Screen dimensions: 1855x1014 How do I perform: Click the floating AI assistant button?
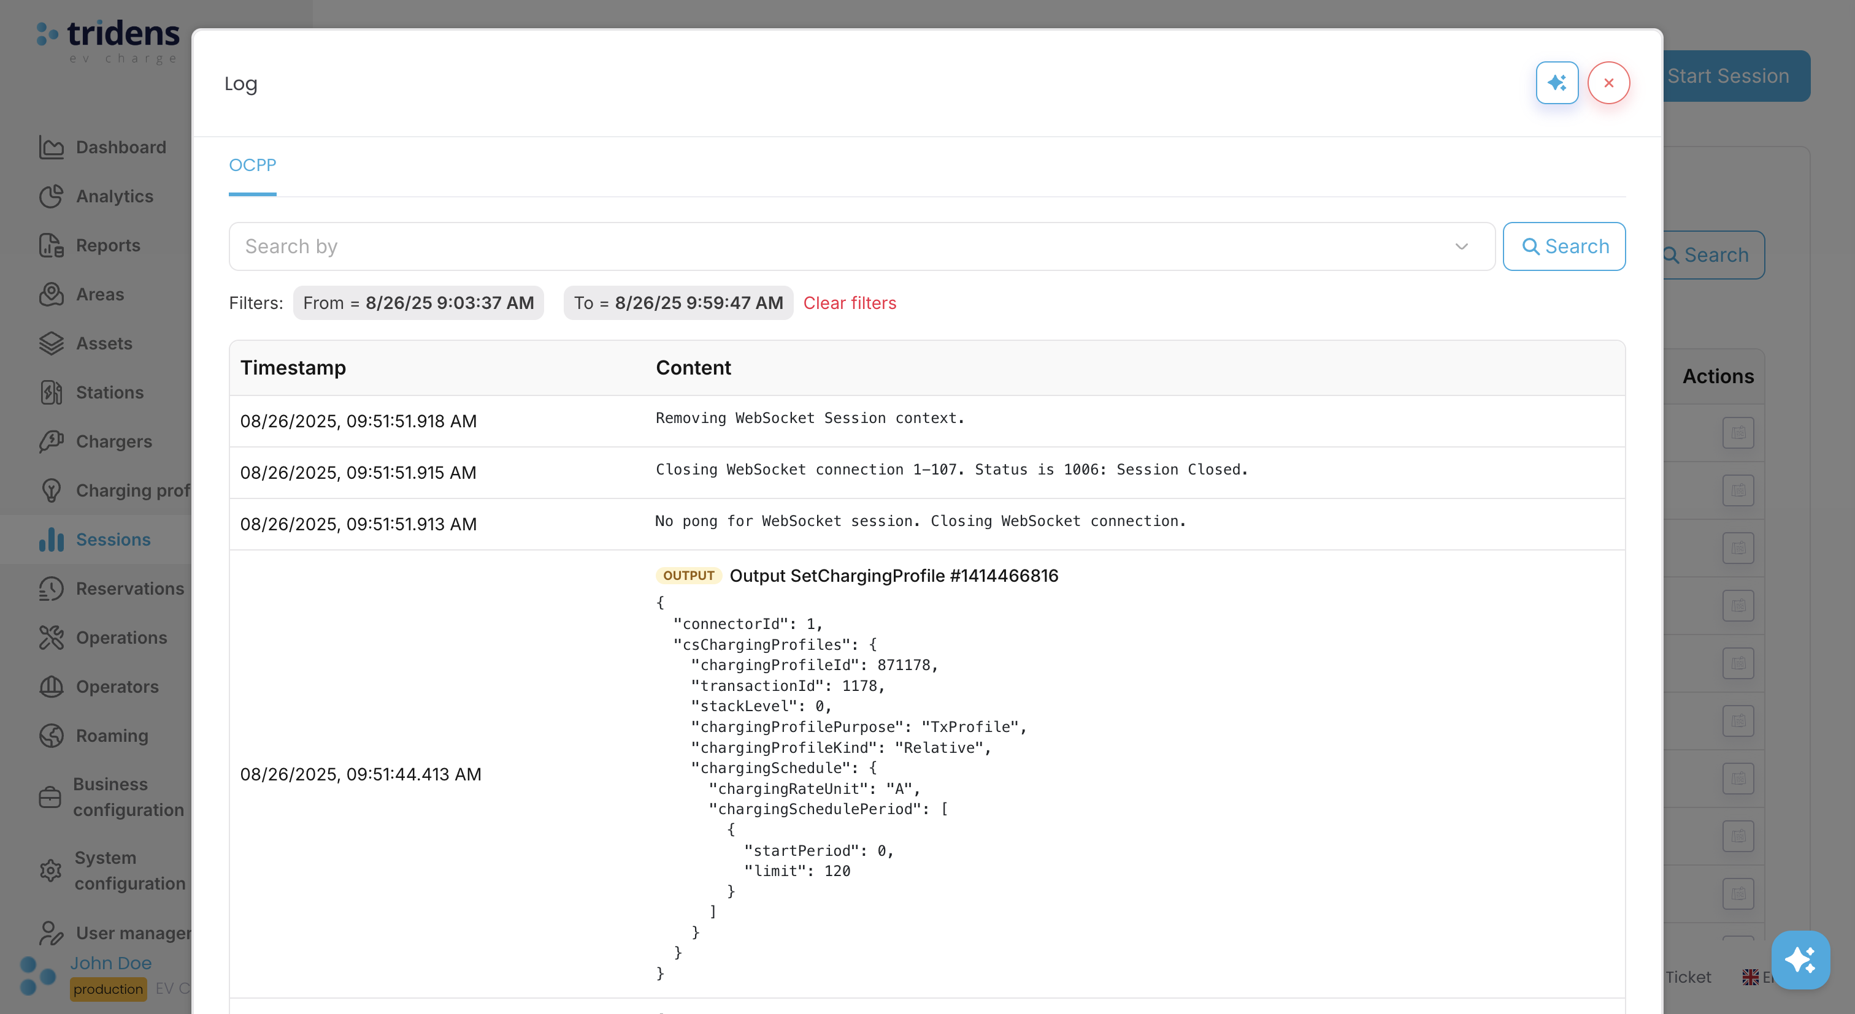click(x=1801, y=960)
